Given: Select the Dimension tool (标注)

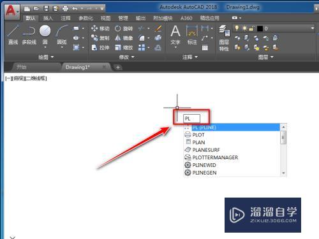Looking at the screenshot, I should pyautogui.click(x=192, y=35).
